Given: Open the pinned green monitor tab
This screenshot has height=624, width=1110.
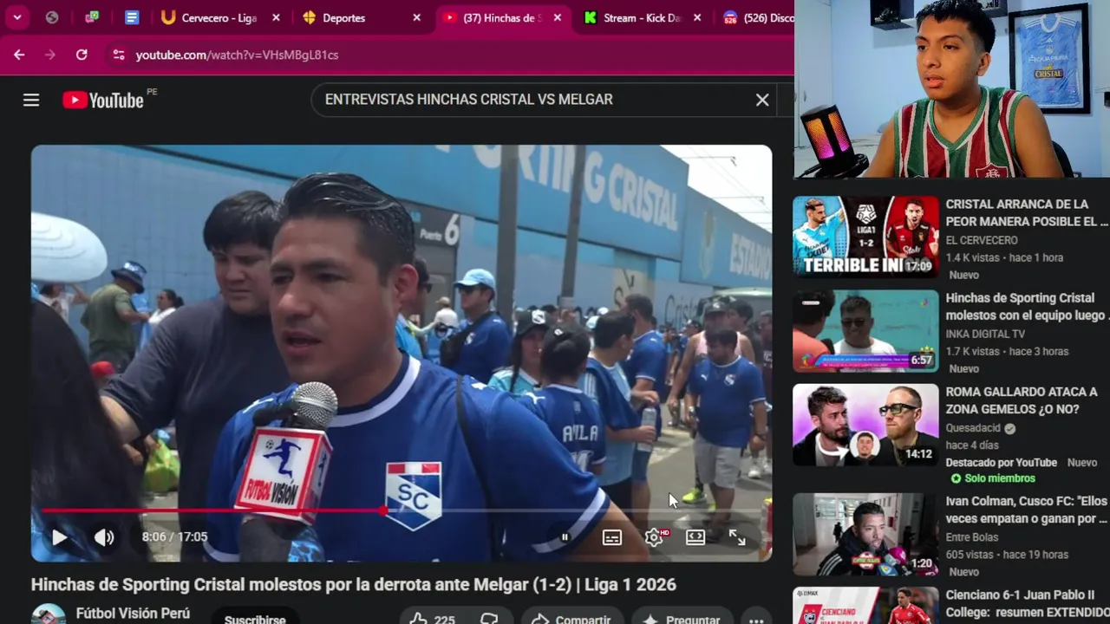Looking at the screenshot, I should pyautogui.click(x=92, y=17).
